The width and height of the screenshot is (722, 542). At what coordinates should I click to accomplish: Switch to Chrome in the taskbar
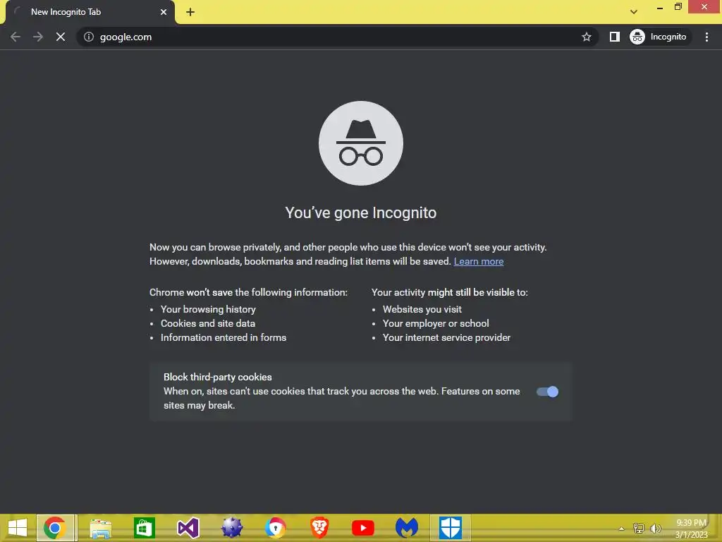(x=55, y=528)
